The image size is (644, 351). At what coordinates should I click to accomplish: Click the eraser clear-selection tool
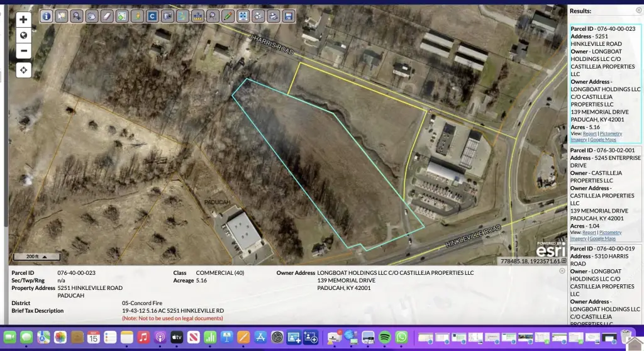pyautogui.click(x=107, y=16)
